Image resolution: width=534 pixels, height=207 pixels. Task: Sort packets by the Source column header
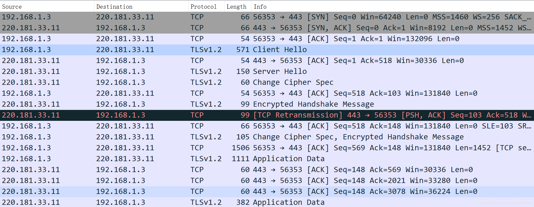47,7
